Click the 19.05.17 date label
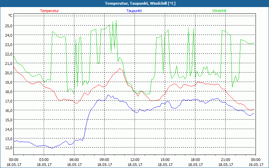269x168 pixels. pos(256,165)
